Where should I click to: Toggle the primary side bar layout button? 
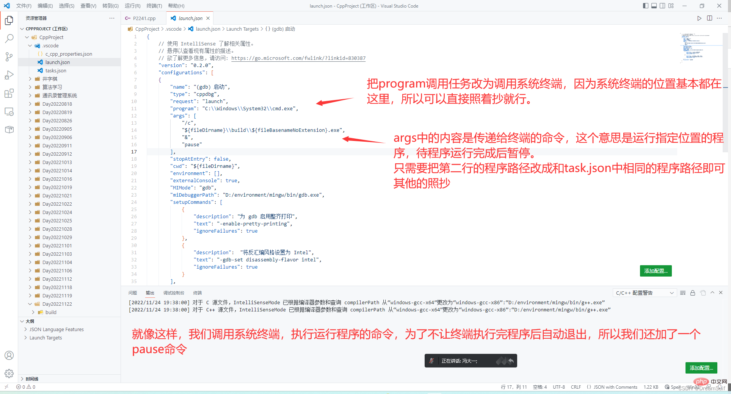pyautogui.click(x=646, y=6)
